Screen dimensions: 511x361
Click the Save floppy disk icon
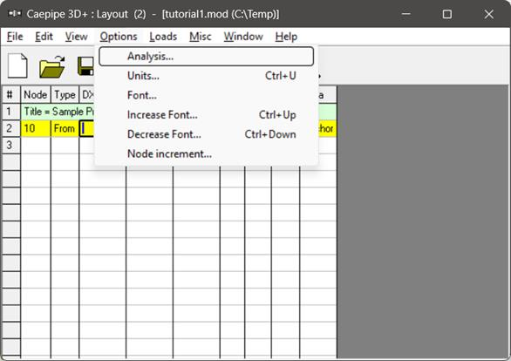pos(86,66)
